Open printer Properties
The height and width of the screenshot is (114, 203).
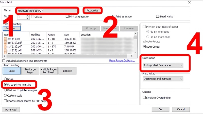[x=92, y=10]
